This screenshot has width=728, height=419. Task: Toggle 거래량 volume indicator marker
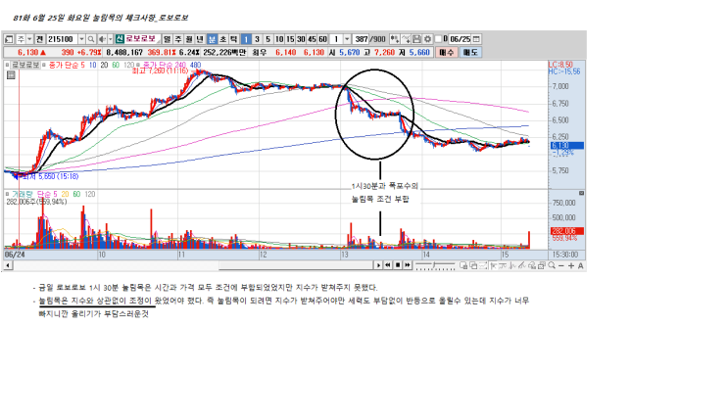pyautogui.click(x=7, y=194)
